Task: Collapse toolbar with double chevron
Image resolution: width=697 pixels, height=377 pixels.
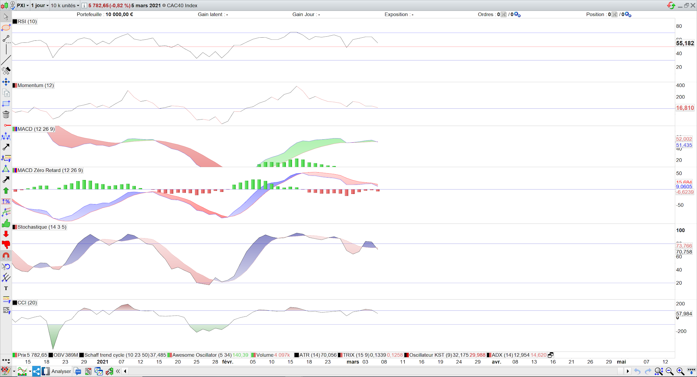Action: pyautogui.click(x=118, y=371)
